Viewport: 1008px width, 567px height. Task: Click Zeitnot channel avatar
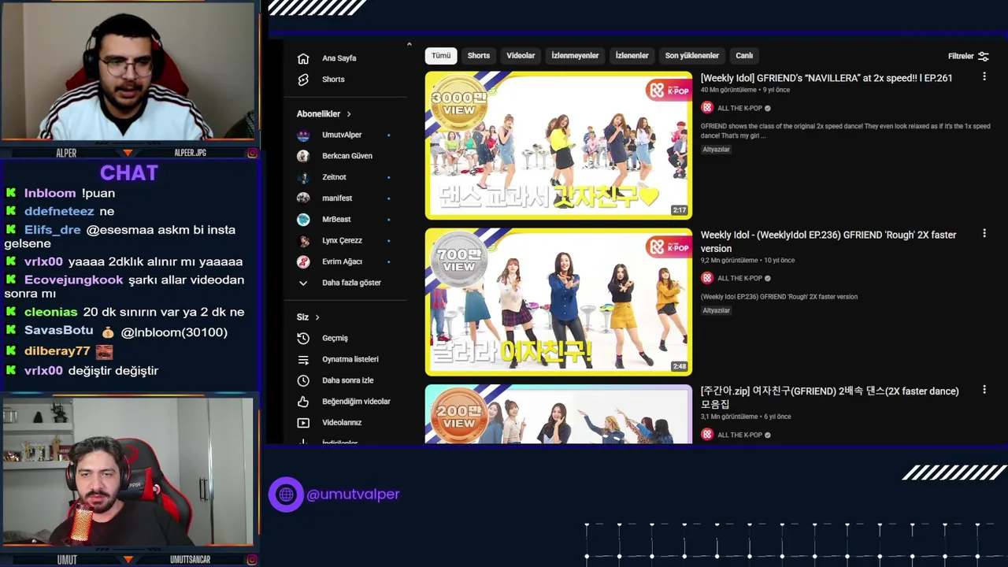(x=303, y=177)
